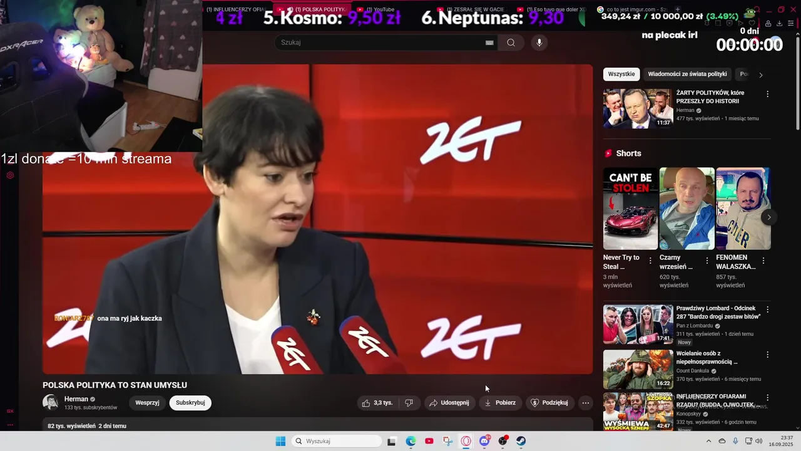The width and height of the screenshot is (801, 451).
Task: Switch to the POLSKA POLITYKA browser tab
Action: (x=312, y=9)
